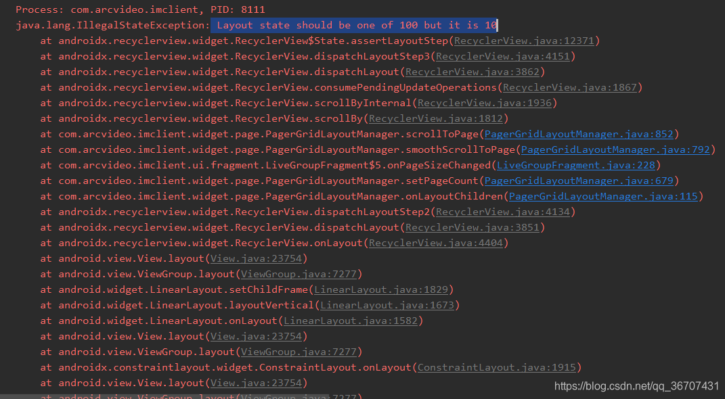Click highlighted 'Layout state should be one of 100' message
The width and height of the screenshot is (725, 399).
pos(354,26)
